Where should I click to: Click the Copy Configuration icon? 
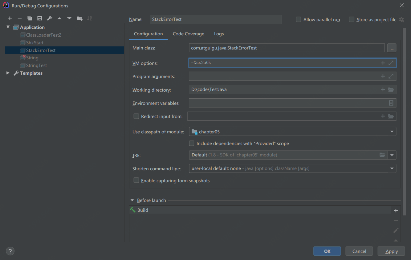30,18
